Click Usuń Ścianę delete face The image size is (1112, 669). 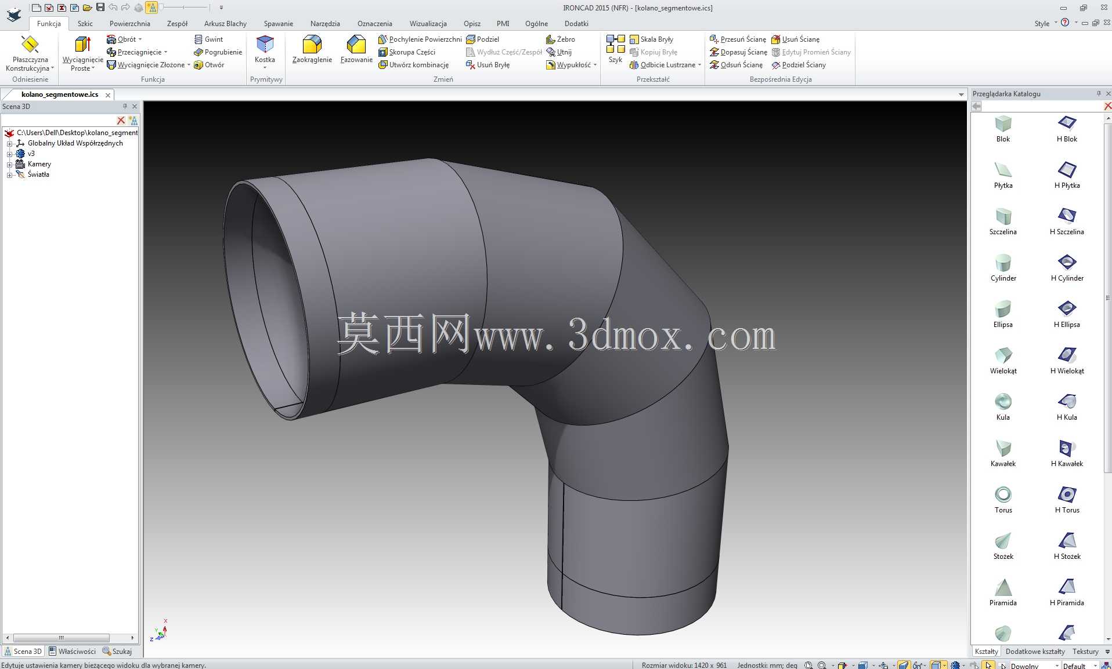795,39
